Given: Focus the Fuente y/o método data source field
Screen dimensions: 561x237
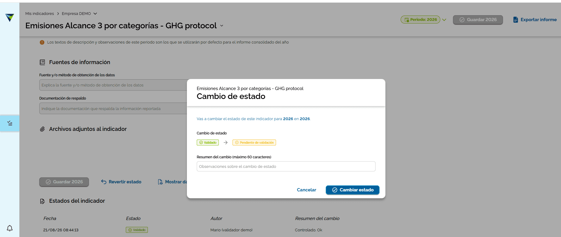Looking at the screenshot, I should click(x=113, y=85).
